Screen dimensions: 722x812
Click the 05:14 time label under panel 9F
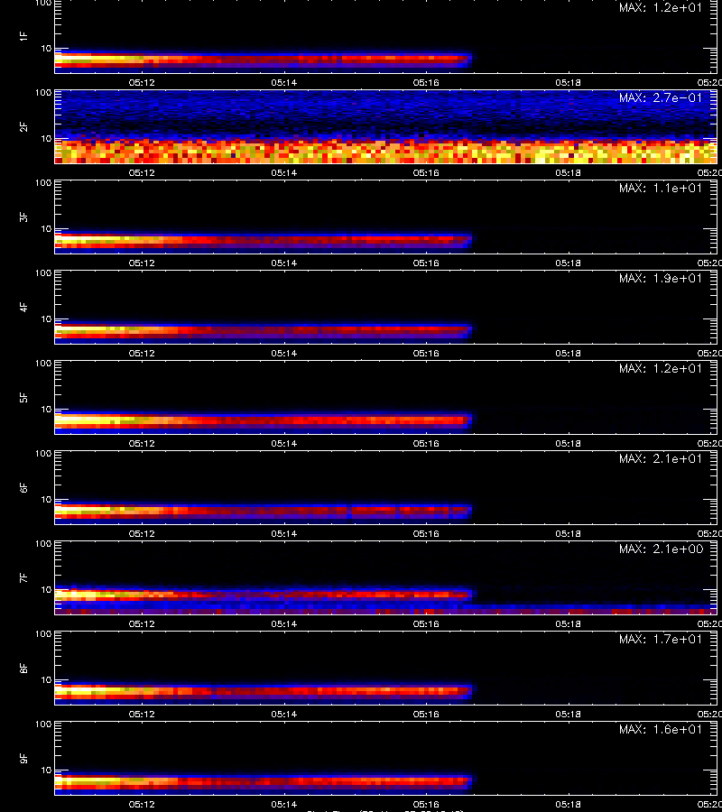pos(283,804)
